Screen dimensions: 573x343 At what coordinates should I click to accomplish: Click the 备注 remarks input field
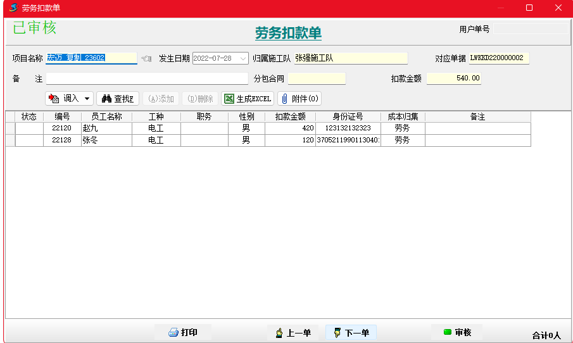point(147,78)
